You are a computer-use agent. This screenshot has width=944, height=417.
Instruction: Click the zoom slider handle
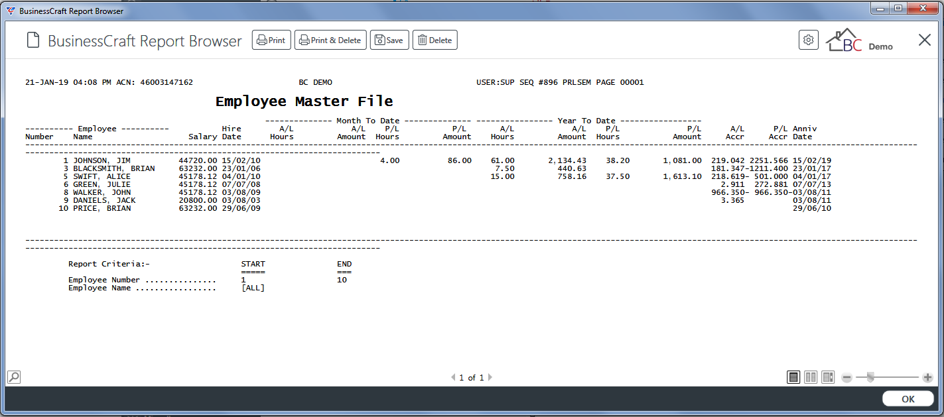click(870, 377)
